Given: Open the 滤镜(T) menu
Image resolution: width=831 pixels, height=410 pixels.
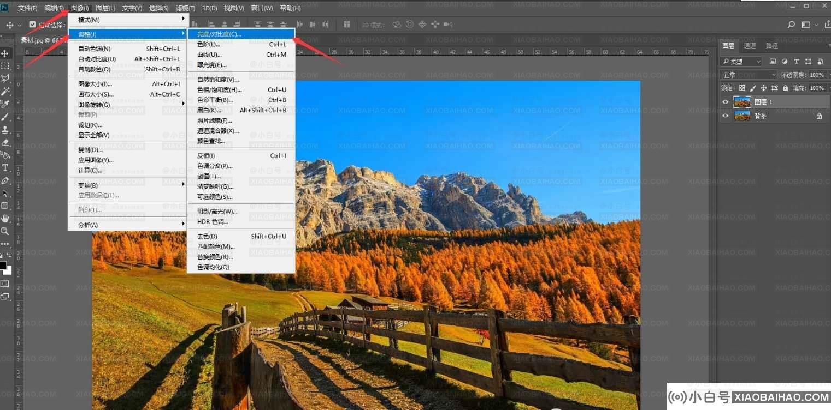Looking at the screenshot, I should [x=185, y=8].
